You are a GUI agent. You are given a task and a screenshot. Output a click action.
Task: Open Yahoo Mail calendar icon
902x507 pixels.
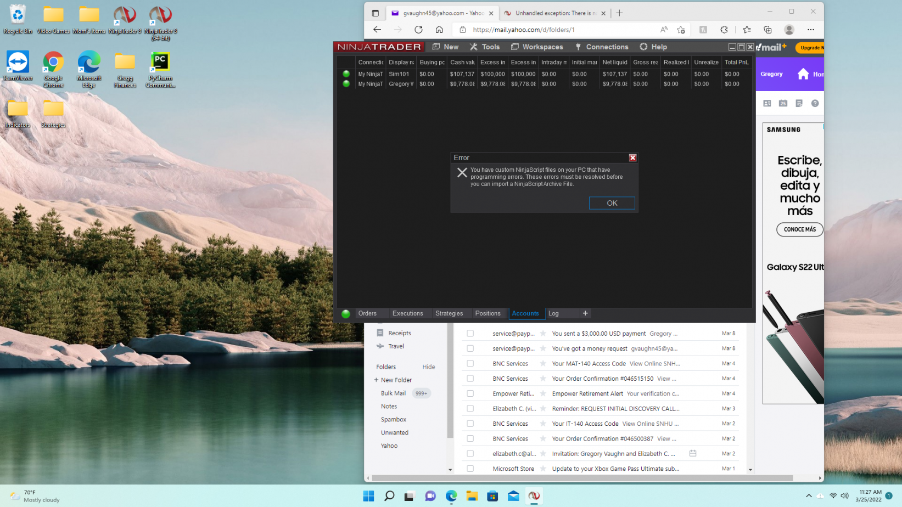pyautogui.click(x=783, y=103)
